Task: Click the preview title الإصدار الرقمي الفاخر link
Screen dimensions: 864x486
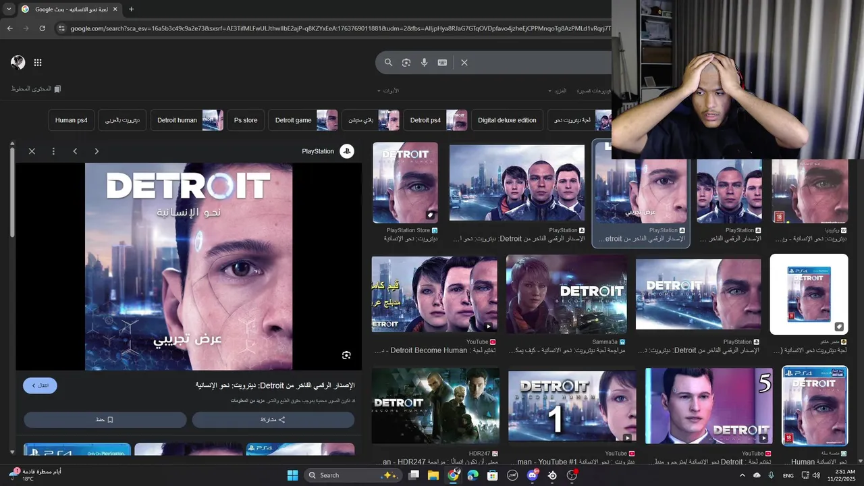Action: [275, 385]
